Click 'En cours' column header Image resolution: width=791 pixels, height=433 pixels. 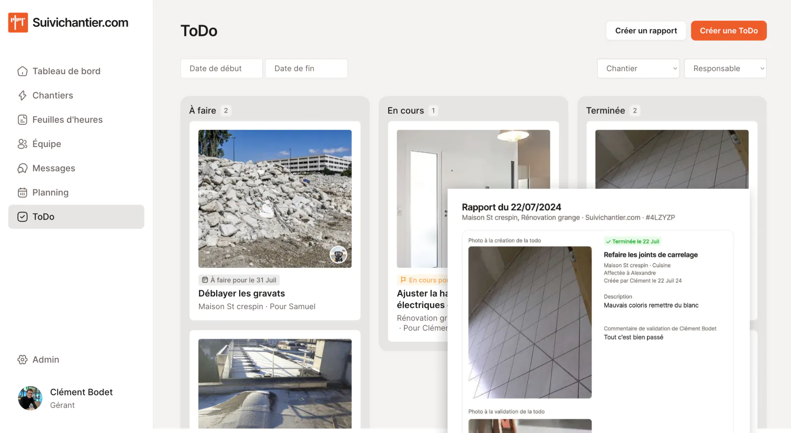pyautogui.click(x=406, y=111)
